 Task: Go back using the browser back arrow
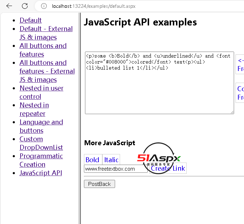point(9,6)
